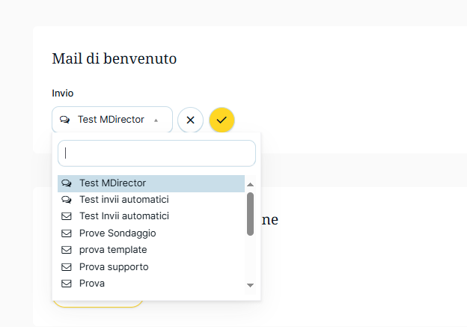
Task: Click chat icon in selected Invio field
Action: pos(65,120)
